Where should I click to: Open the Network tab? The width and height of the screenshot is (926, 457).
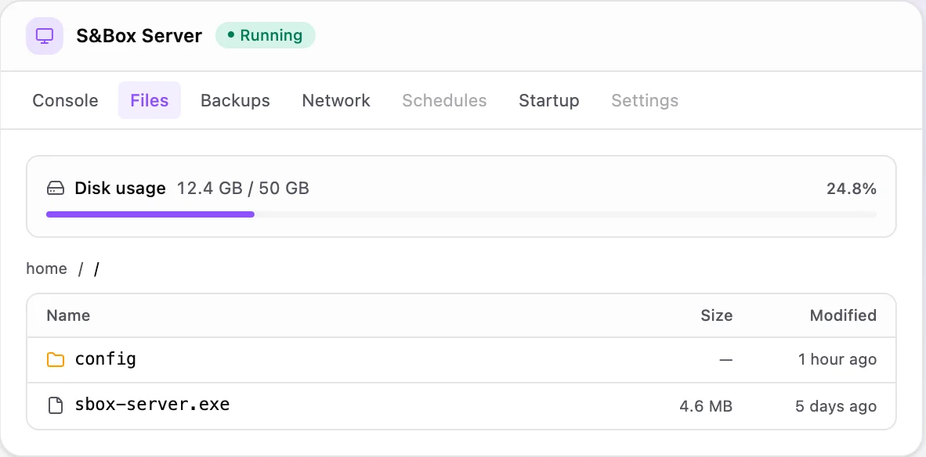[x=336, y=100]
